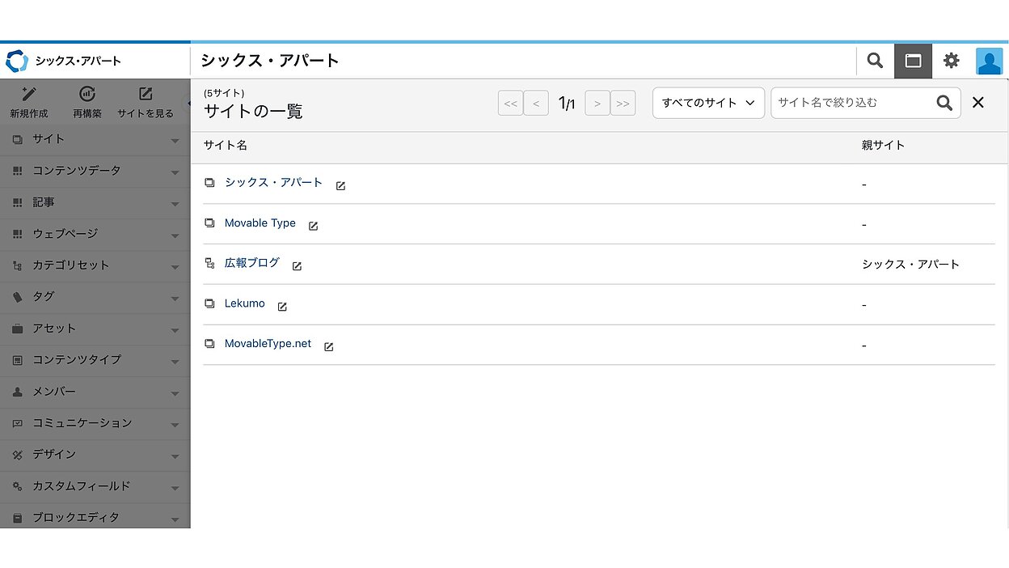The image size is (1009, 568).
Task: Open external link icon beside 広報ブログ
Action: tap(297, 266)
